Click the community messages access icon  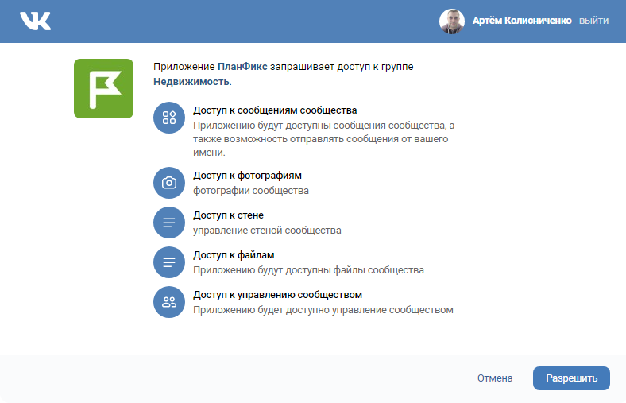169,118
